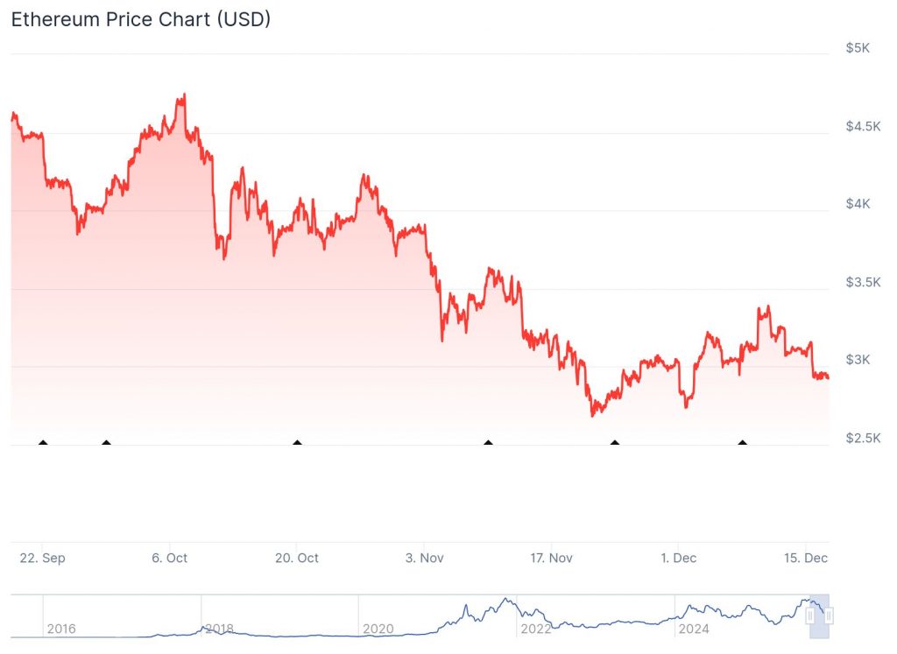This screenshot has height=654, width=897.
Task: Click the 3. Nov date axis label
Action: 424,558
